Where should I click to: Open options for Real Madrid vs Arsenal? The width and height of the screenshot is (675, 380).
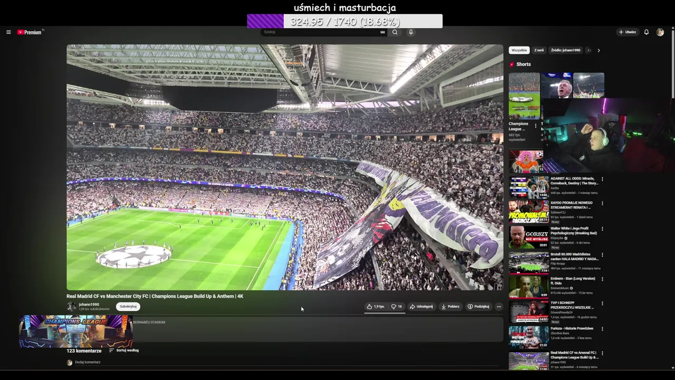pos(602,354)
